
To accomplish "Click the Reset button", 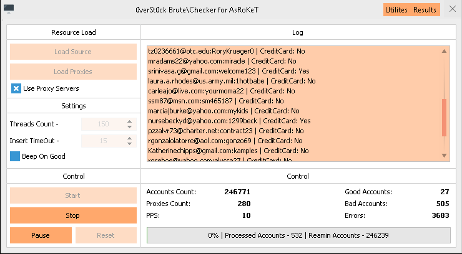I will [106, 235].
